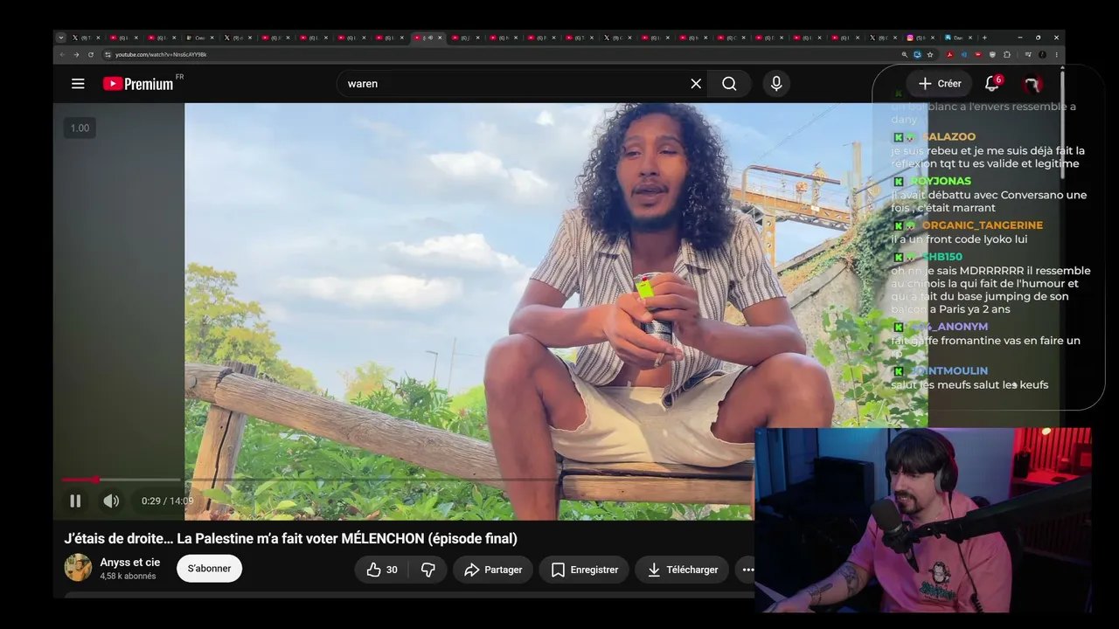
Task: Download video with Télécharger
Action: coord(682,570)
